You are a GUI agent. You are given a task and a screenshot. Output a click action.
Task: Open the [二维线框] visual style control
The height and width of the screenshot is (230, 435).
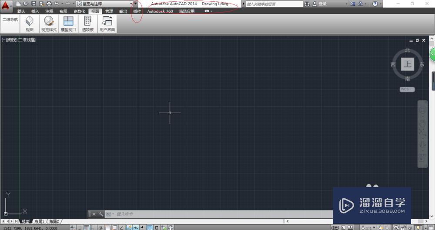pos(27,40)
